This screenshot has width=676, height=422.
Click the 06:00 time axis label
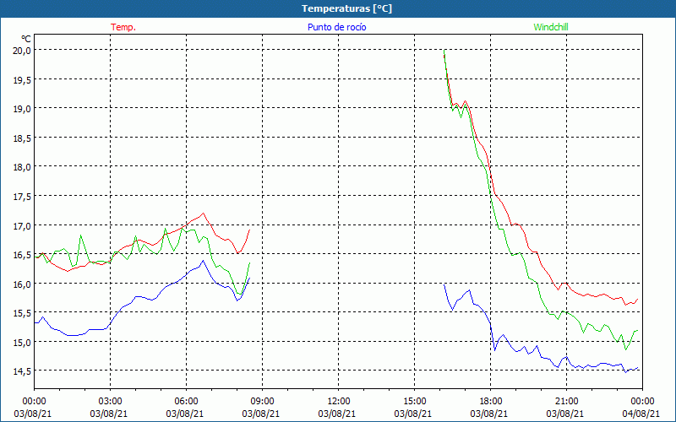[x=186, y=402]
